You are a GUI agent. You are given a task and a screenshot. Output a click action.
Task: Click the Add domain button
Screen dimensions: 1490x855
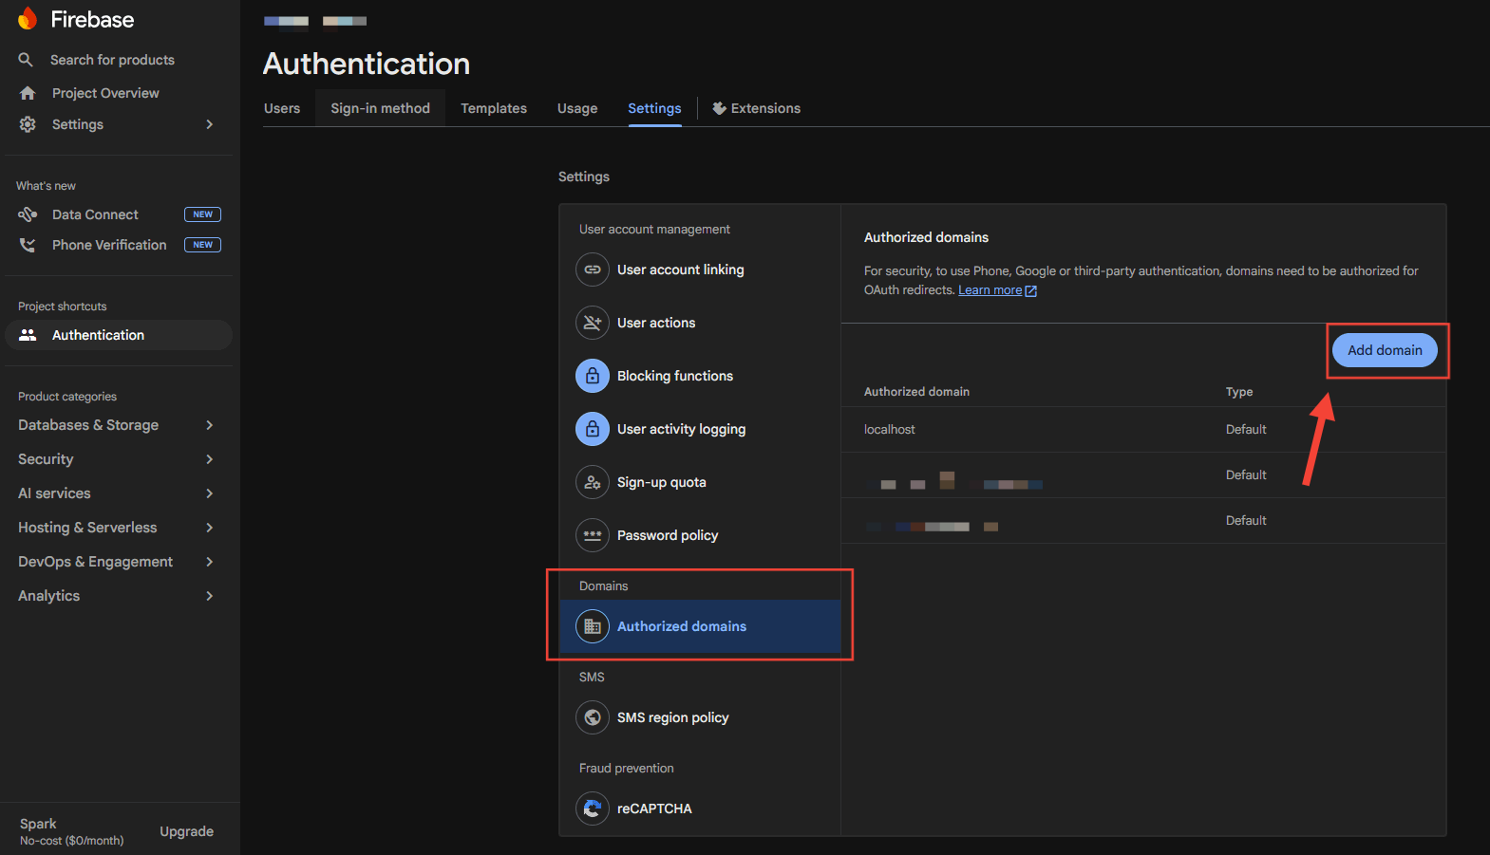(1385, 350)
